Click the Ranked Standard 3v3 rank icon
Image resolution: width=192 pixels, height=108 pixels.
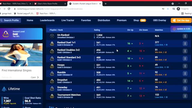52,58
